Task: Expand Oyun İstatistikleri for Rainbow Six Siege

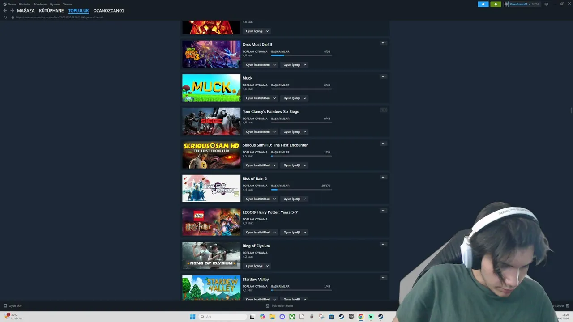Action: click(261, 132)
